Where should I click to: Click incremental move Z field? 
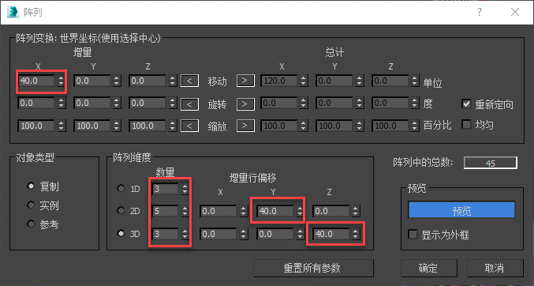point(148,81)
